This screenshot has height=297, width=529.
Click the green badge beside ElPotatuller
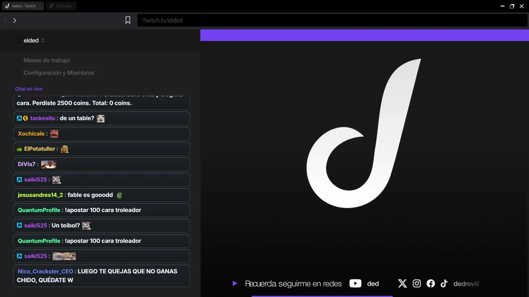tap(19, 149)
